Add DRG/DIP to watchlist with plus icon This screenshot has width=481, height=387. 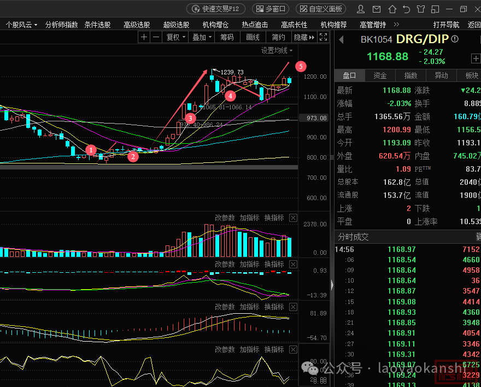tap(476, 58)
